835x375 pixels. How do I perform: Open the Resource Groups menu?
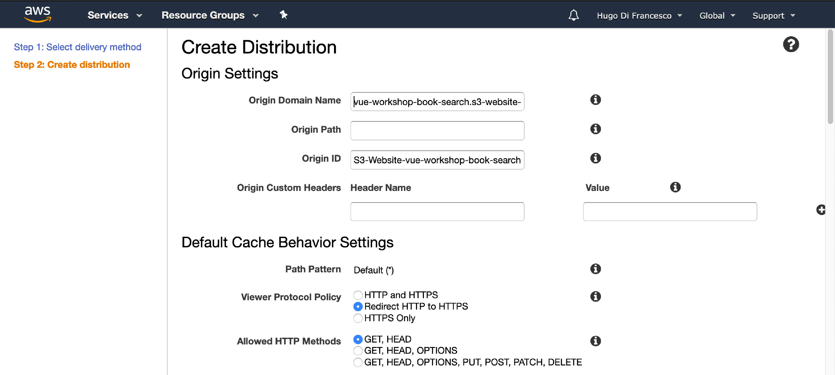[x=210, y=15]
